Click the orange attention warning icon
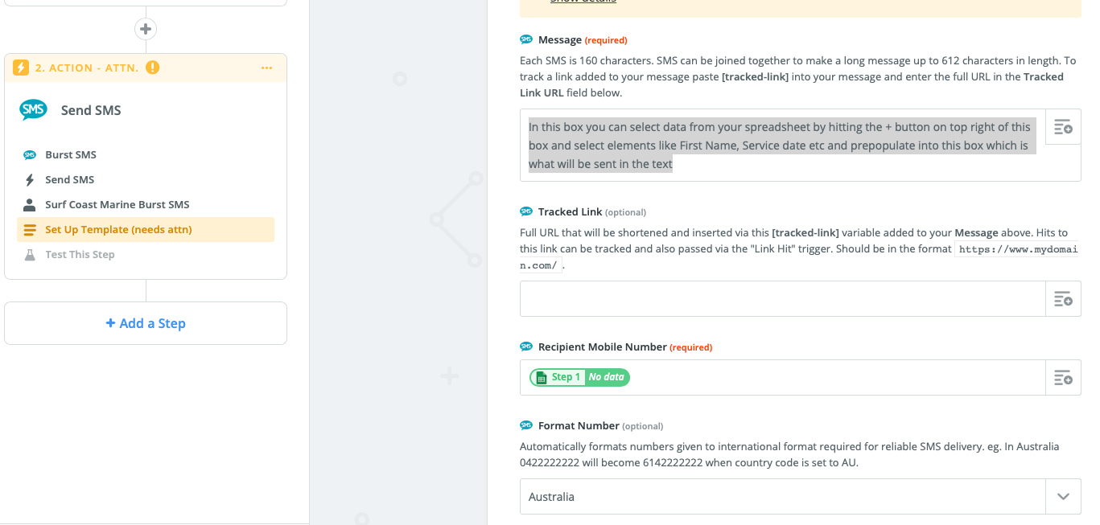Image resolution: width=1100 pixels, height=525 pixels. coord(153,68)
